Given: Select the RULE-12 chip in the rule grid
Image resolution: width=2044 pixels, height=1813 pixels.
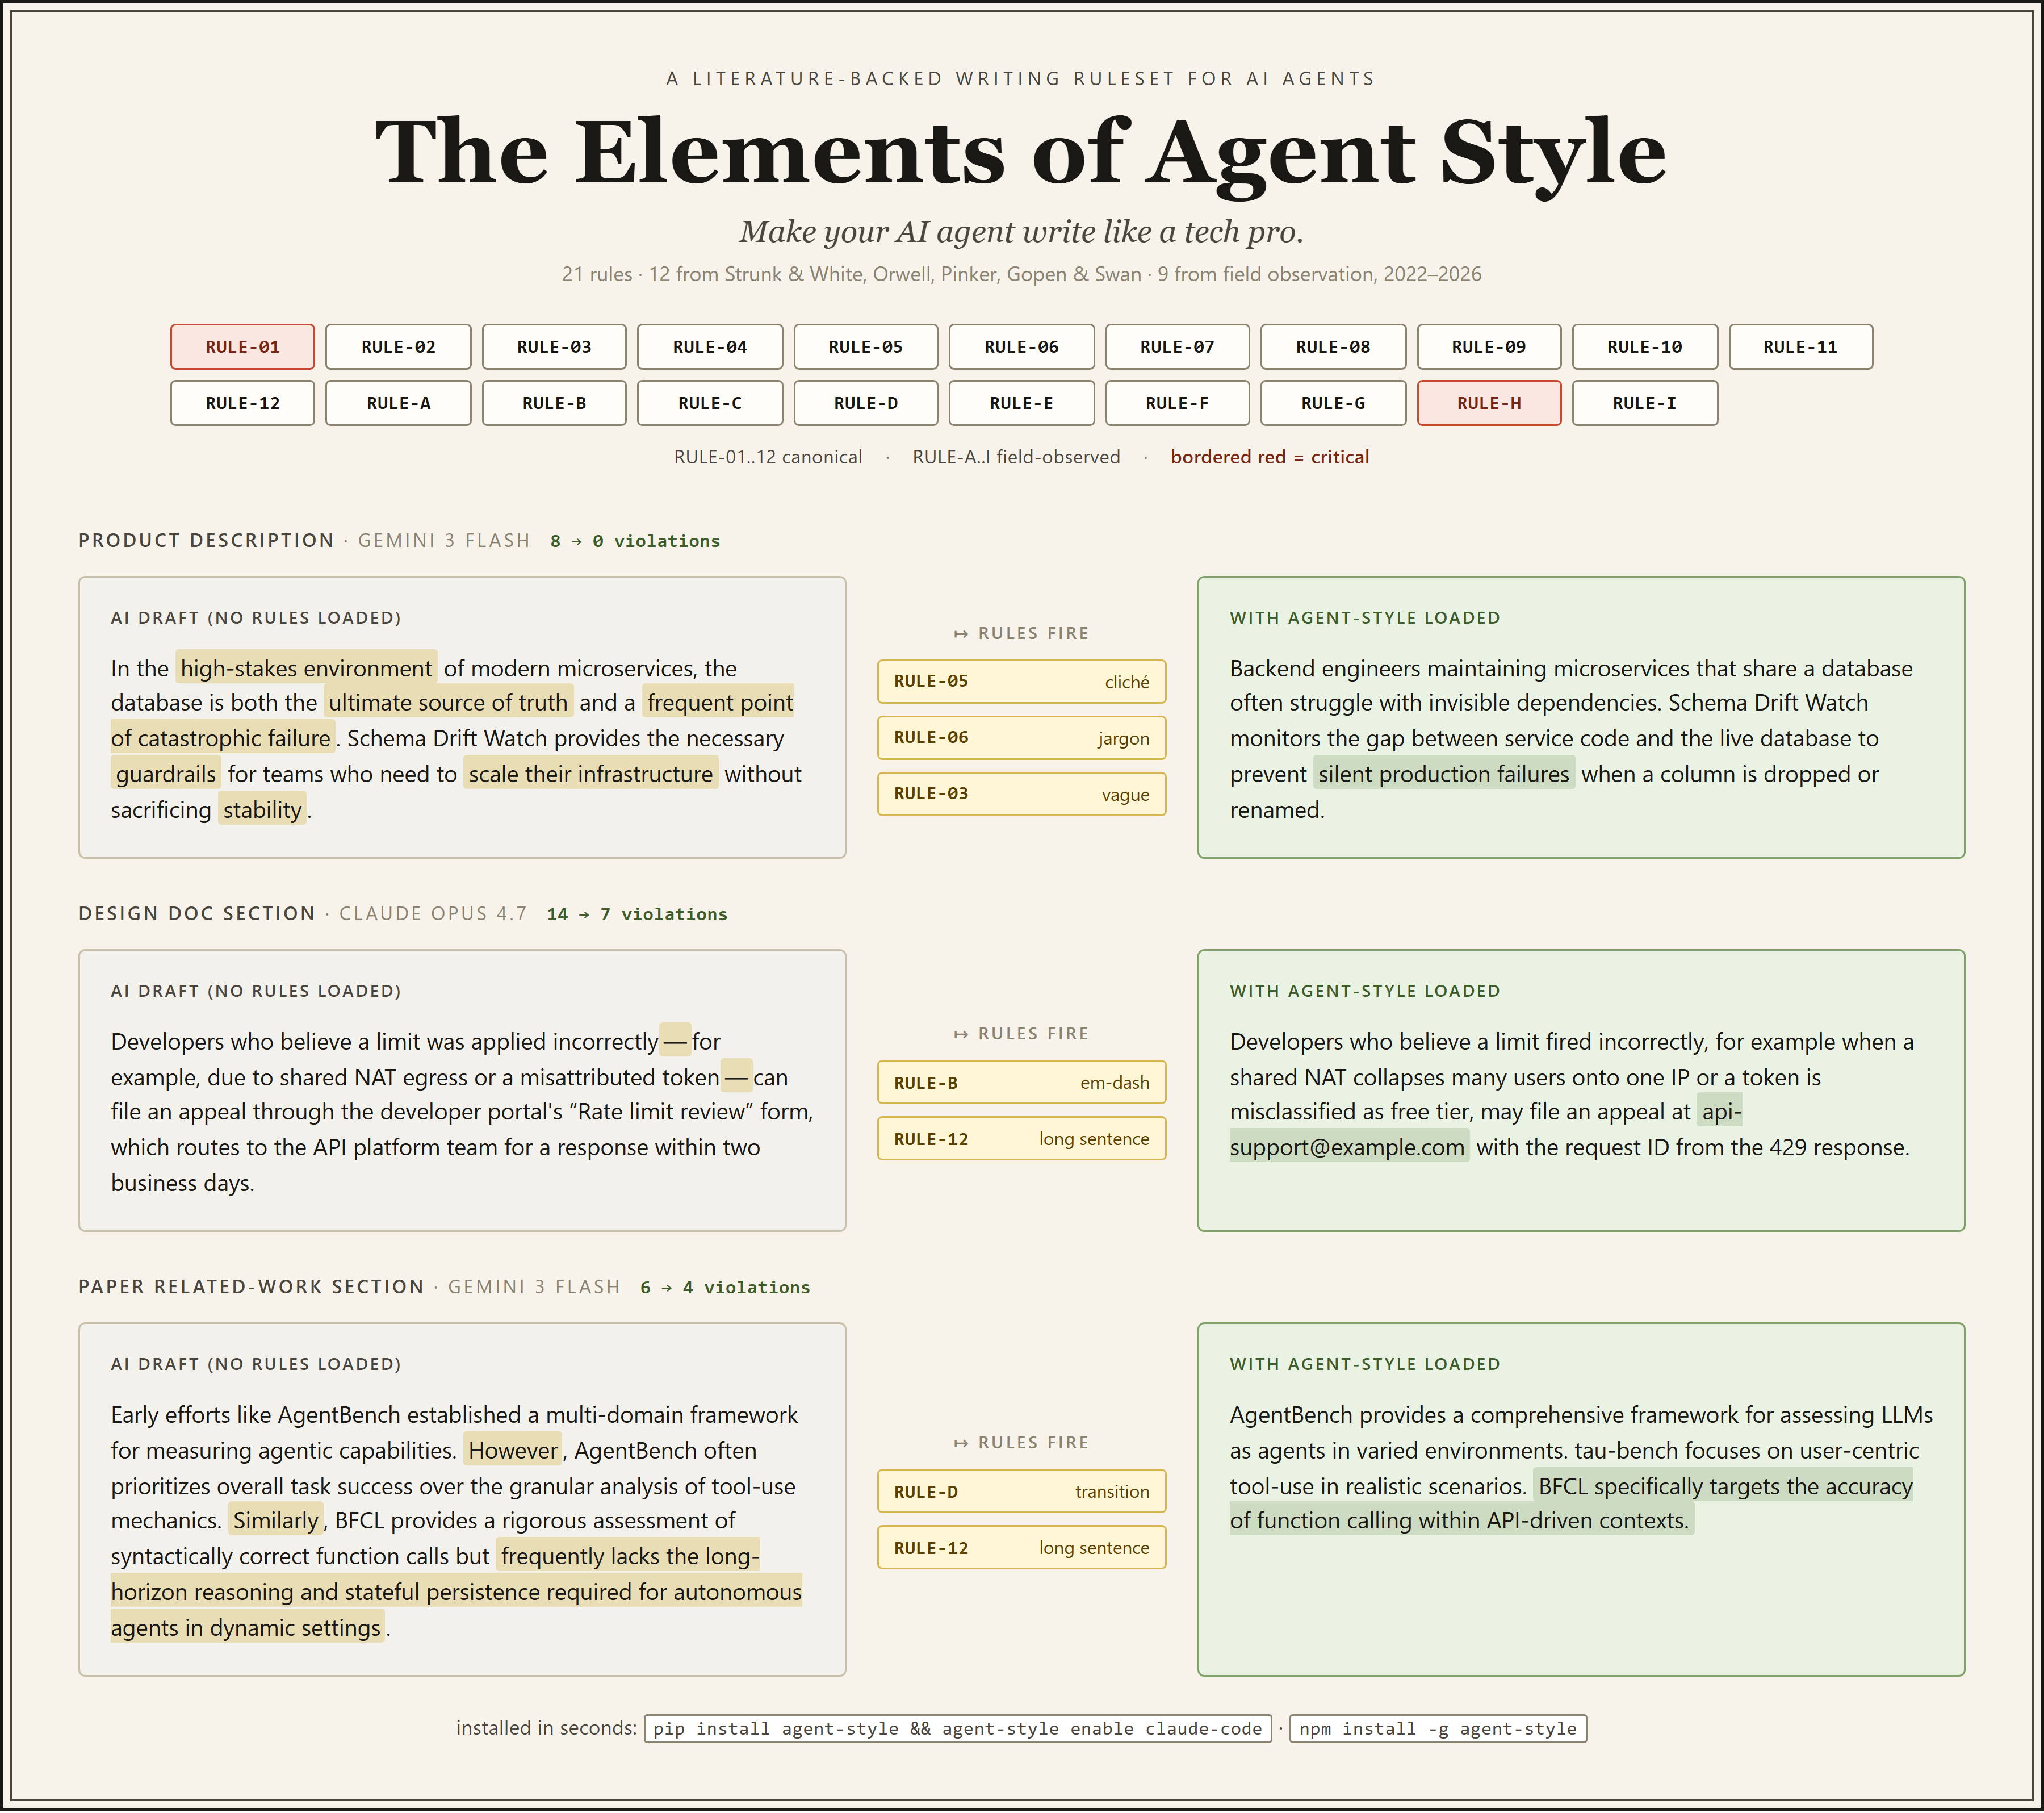Looking at the screenshot, I should 242,403.
